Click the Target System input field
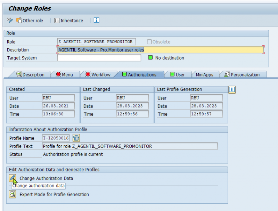Image resolution: width=278 pixels, height=211 pixels. [99, 58]
